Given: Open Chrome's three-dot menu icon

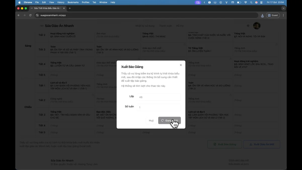Looking at the screenshot, I should (x=283, y=15).
